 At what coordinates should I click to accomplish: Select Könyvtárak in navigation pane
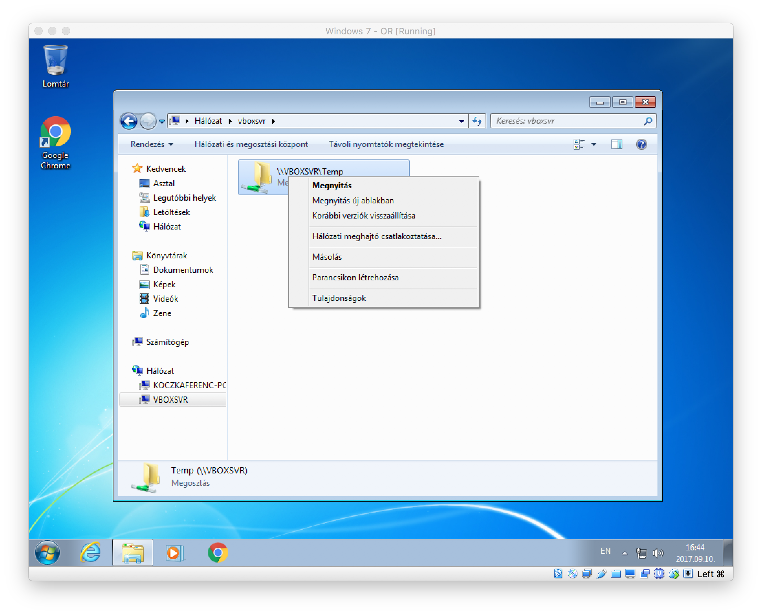(160, 255)
